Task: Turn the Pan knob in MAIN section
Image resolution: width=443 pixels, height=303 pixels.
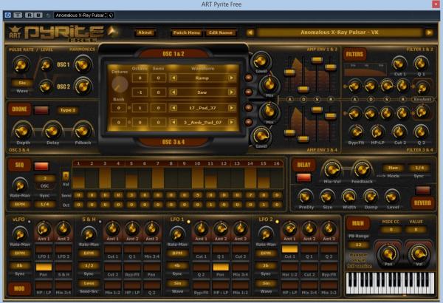Action: 386,255
